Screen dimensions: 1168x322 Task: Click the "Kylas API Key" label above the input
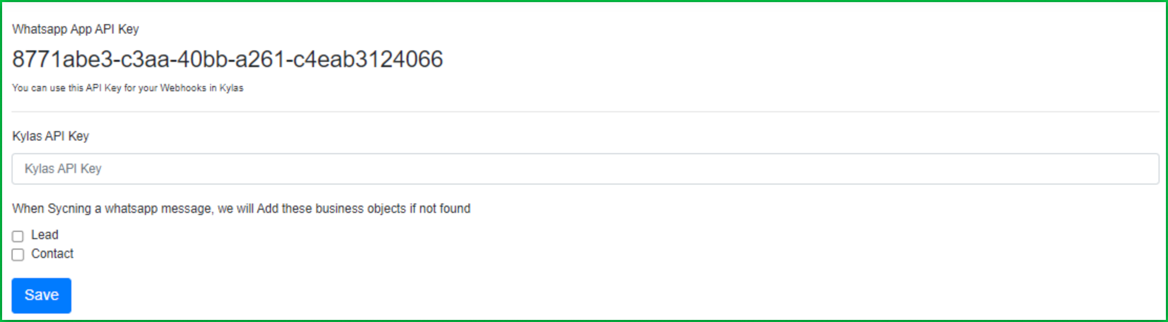pos(50,136)
